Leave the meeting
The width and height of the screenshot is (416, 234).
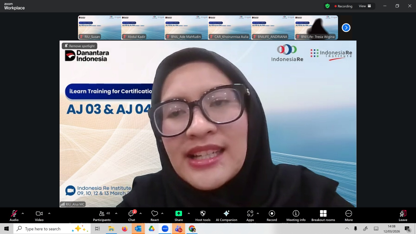tap(403, 216)
